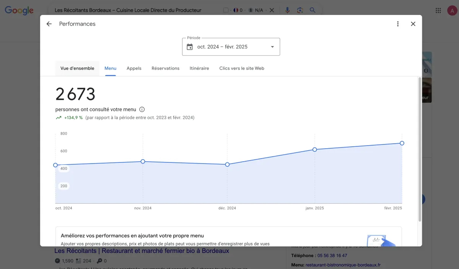
Task: Click the oct. 2024 axis label
Action: 63,208
